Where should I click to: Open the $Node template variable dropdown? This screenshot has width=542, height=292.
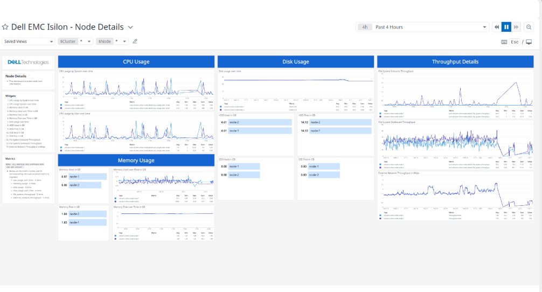click(x=113, y=41)
